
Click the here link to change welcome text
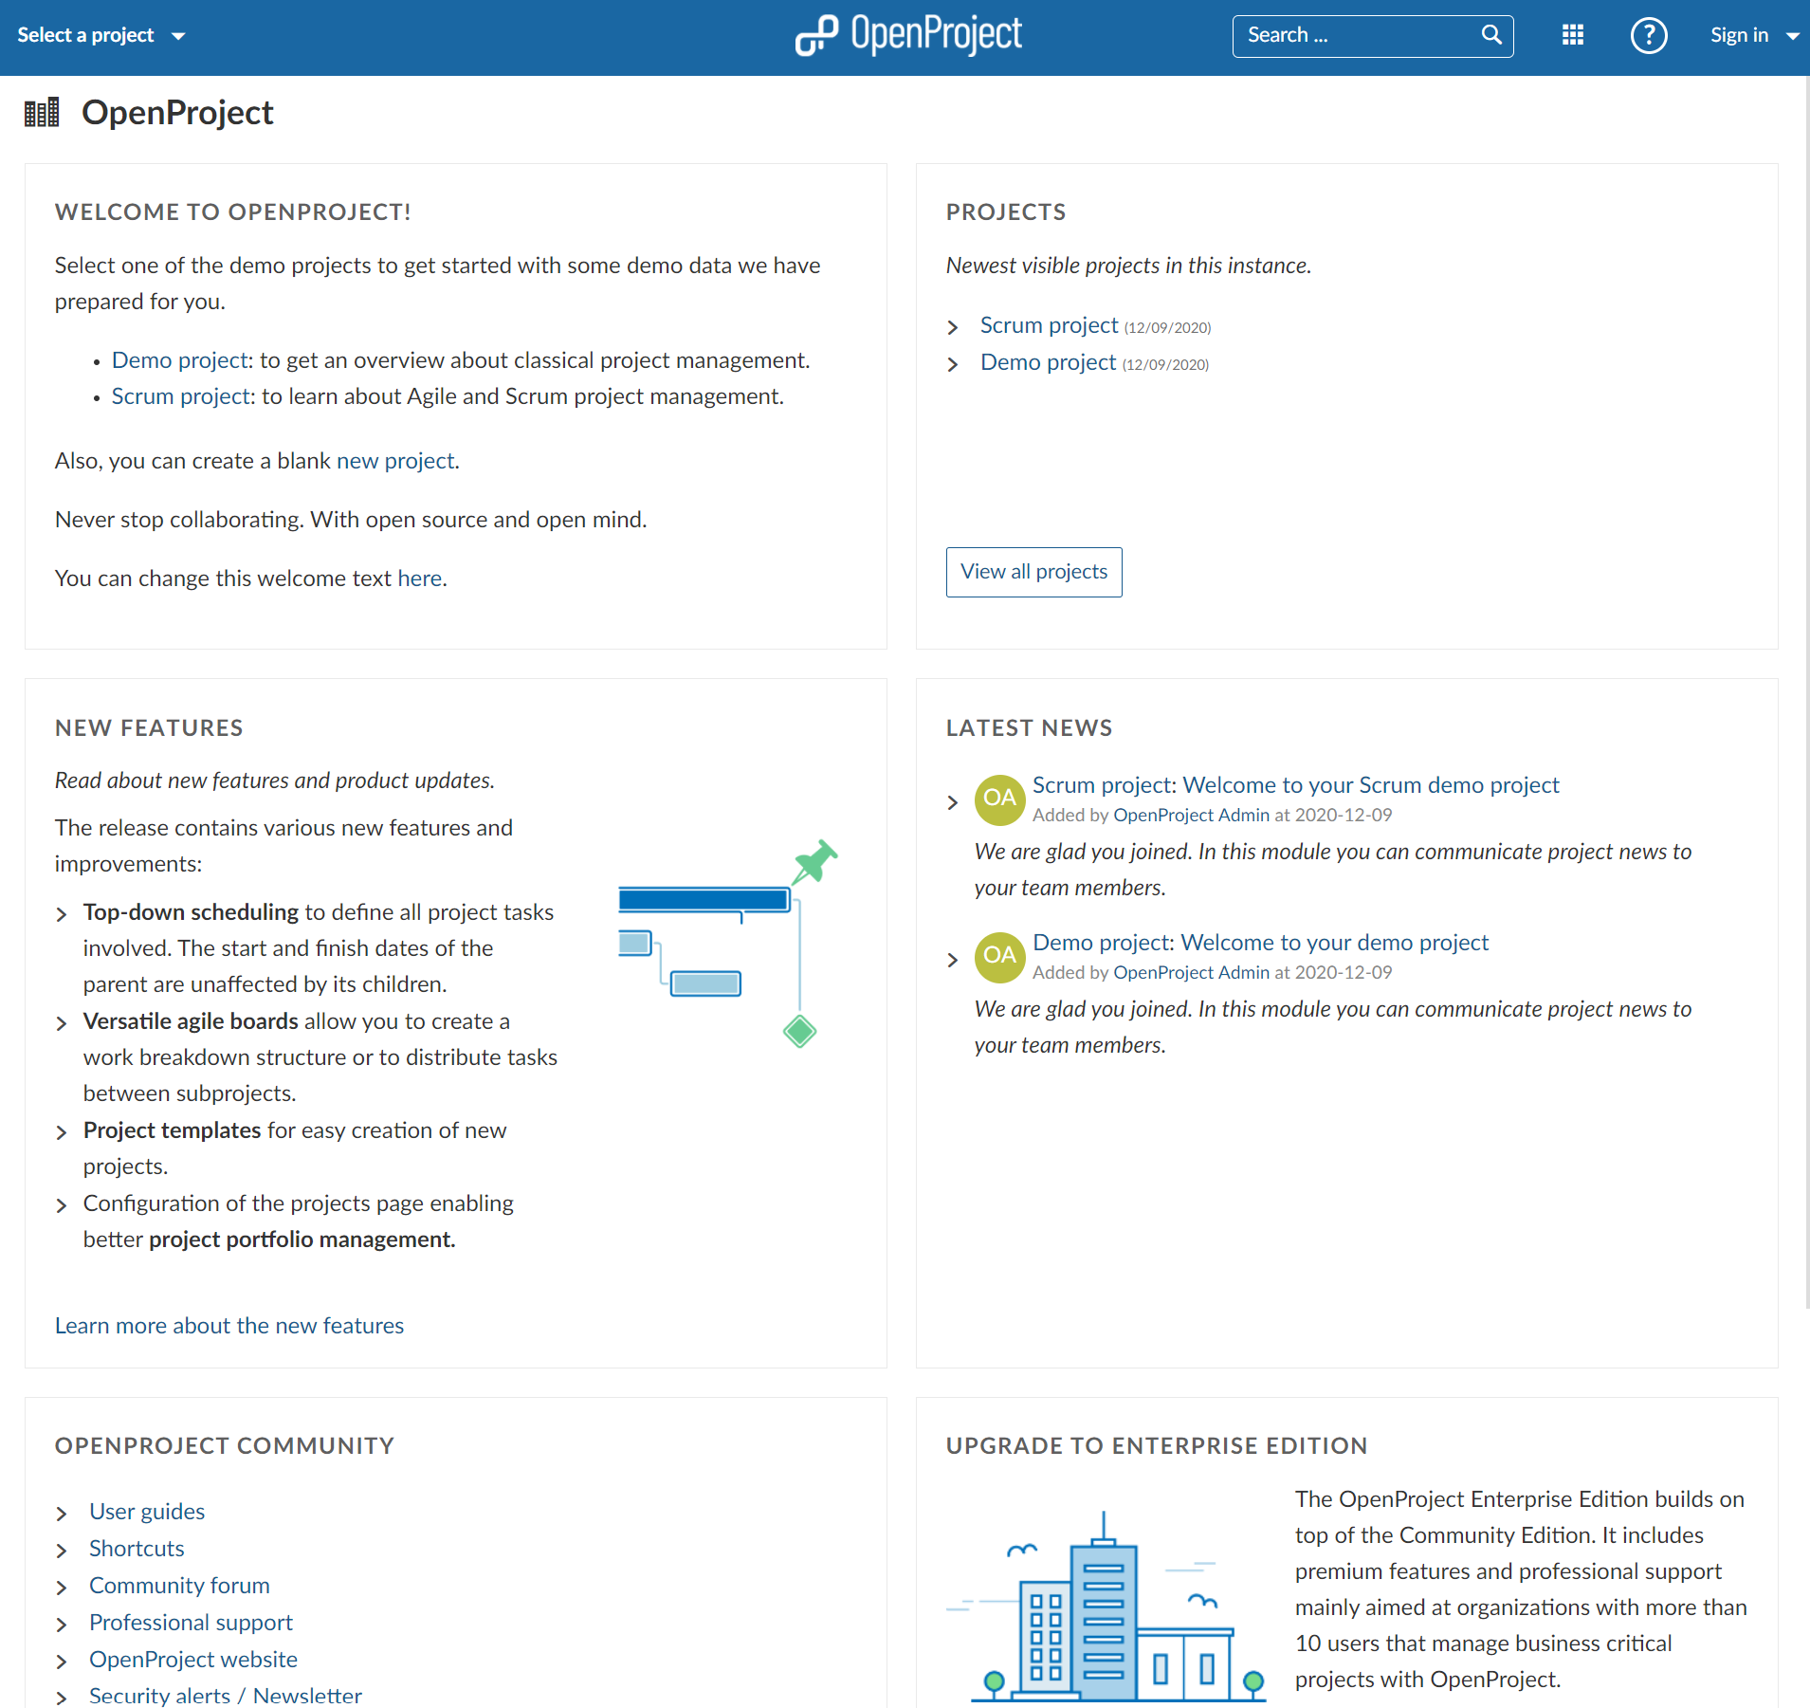tap(420, 579)
